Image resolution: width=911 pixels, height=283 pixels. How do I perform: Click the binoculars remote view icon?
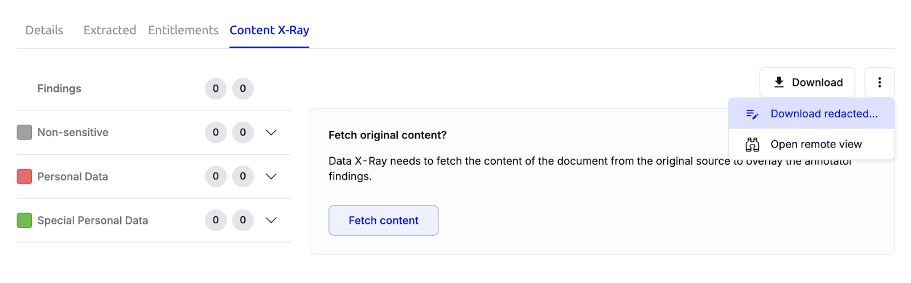[752, 145]
